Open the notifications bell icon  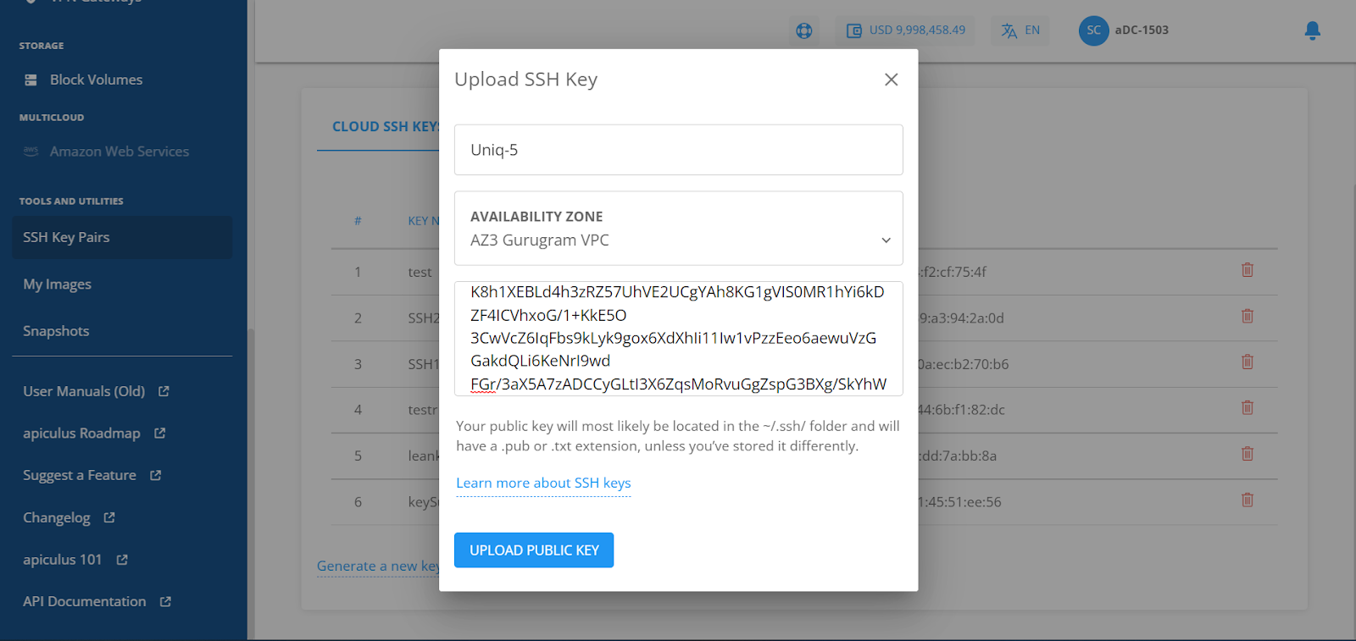[x=1312, y=30]
